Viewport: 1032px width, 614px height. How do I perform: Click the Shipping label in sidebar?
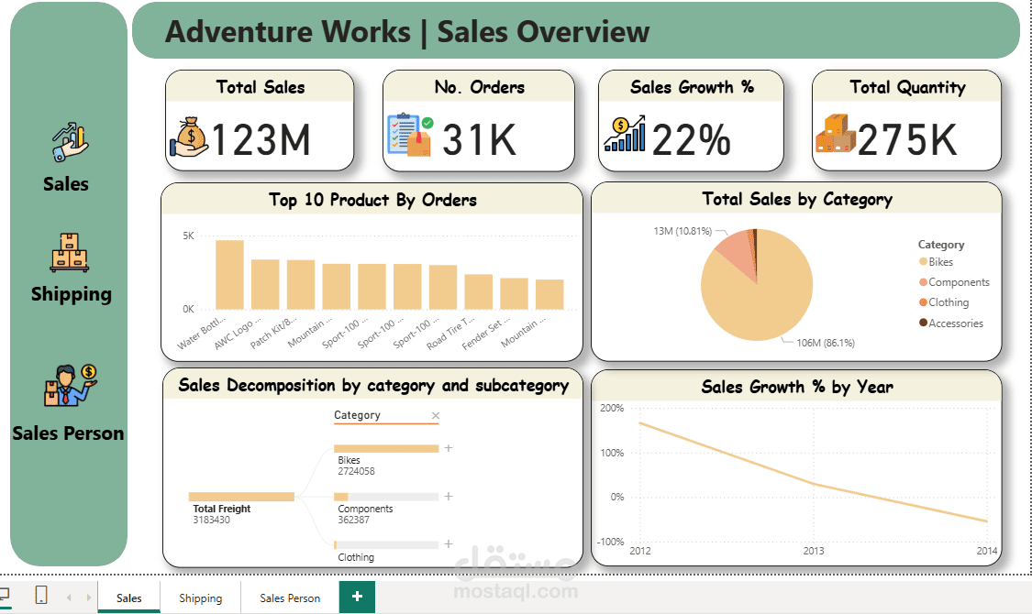click(x=71, y=294)
